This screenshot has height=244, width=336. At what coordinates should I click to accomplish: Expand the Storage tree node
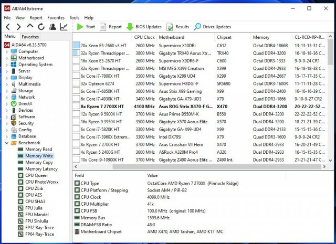(x=7, y=91)
